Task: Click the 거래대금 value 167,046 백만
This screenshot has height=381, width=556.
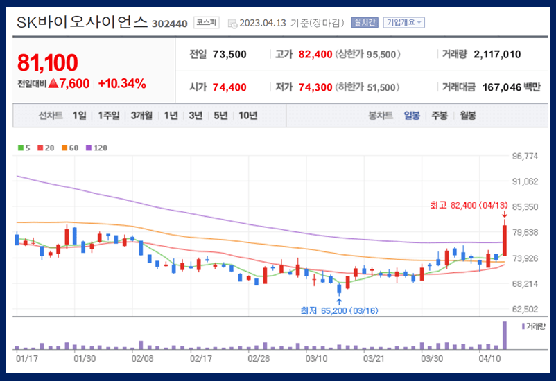Action: (x=512, y=87)
